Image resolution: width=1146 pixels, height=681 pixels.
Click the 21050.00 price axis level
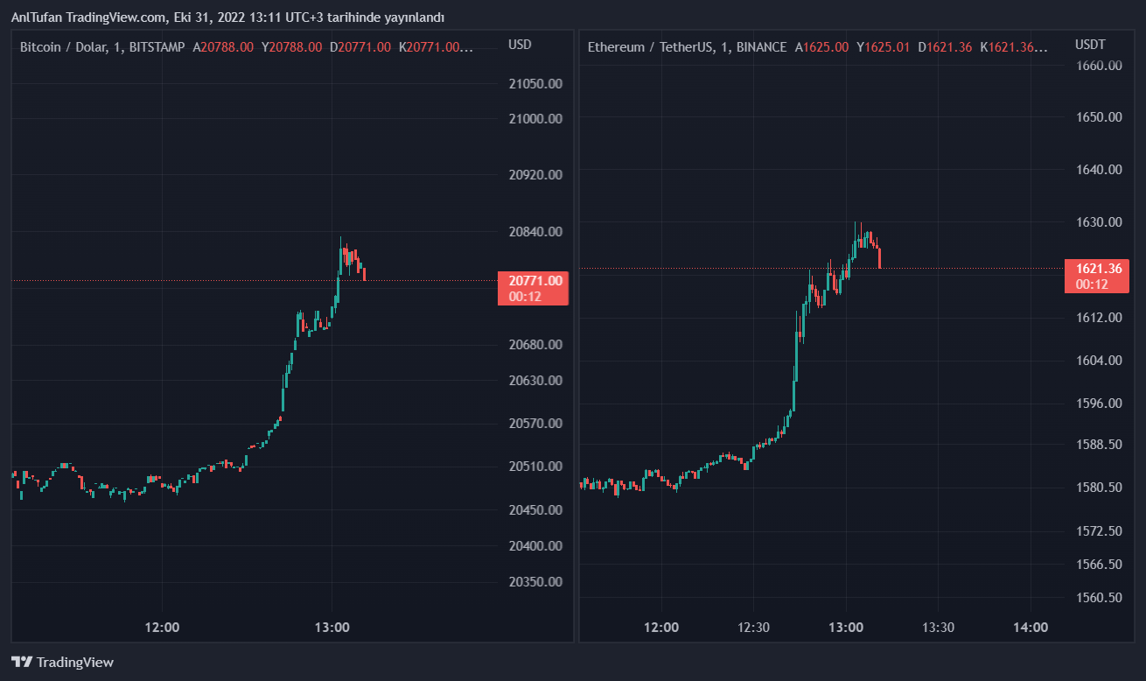[x=535, y=84]
